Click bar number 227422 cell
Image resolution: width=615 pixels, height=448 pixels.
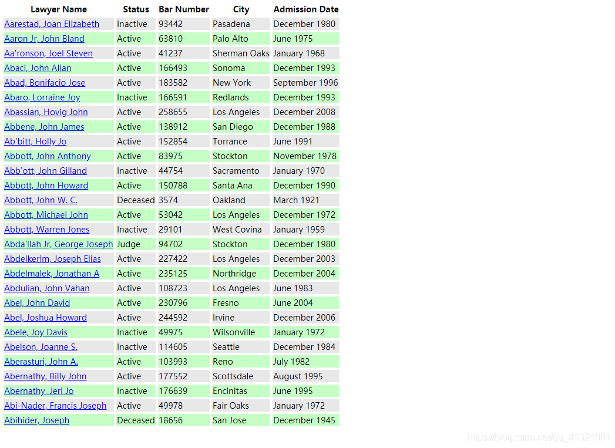tap(183, 259)
